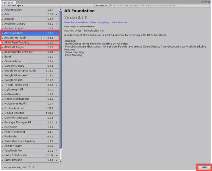The height and width of the screenshot is (171, 212).
Task: Open the All packages filter dropdown
Action: 16,6
